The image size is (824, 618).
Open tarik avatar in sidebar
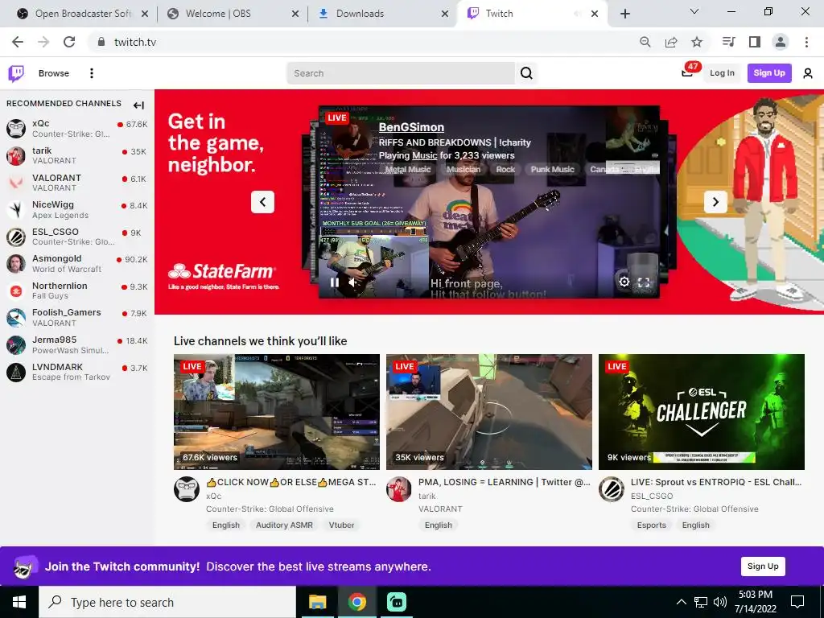(16, 155)
